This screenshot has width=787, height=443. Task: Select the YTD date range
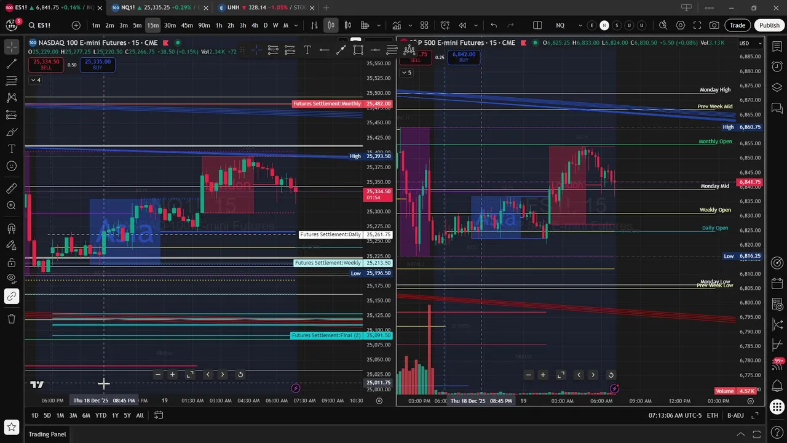point(100,415)
